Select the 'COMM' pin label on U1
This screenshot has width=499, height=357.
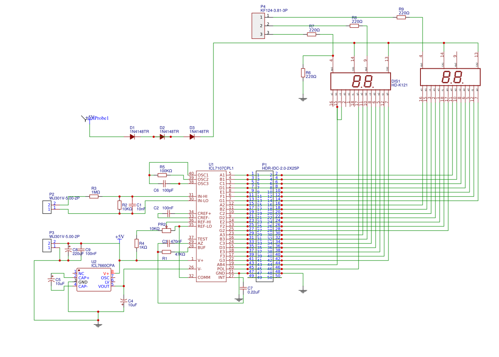(x=204, y=278)
